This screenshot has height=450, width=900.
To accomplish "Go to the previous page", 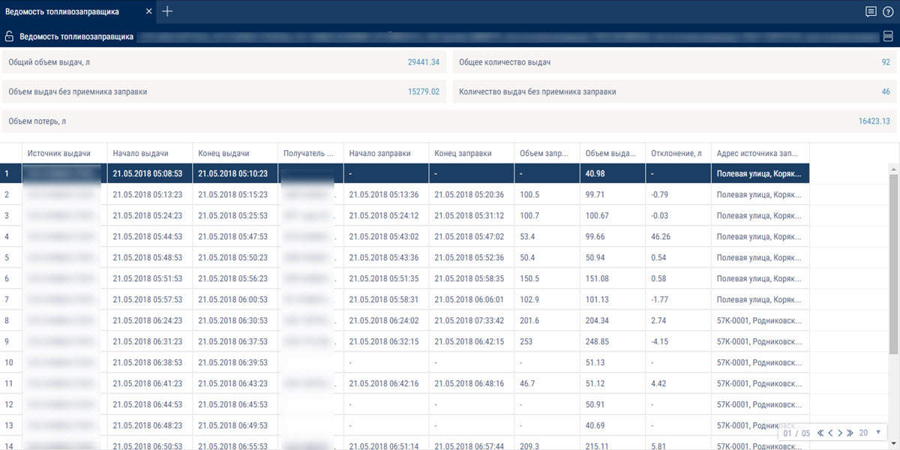I will click(830, 433).
